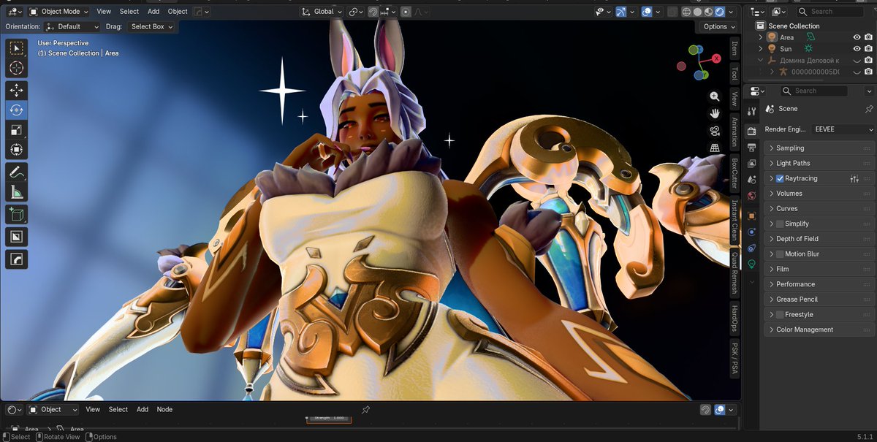
Task: Open the viewport Object menu
Action: [178, 12]
